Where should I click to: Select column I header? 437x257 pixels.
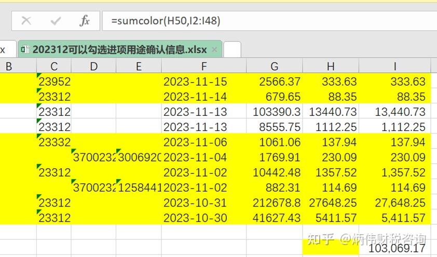point(394,66)
